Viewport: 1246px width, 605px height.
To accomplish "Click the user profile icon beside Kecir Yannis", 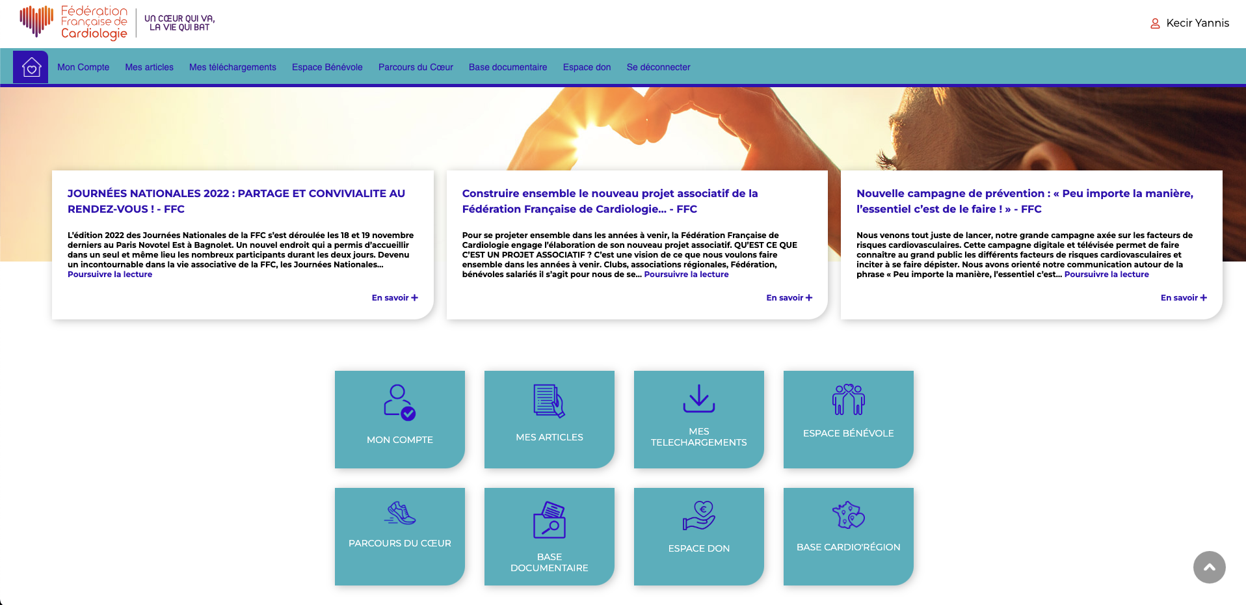I will [1155, 23].
